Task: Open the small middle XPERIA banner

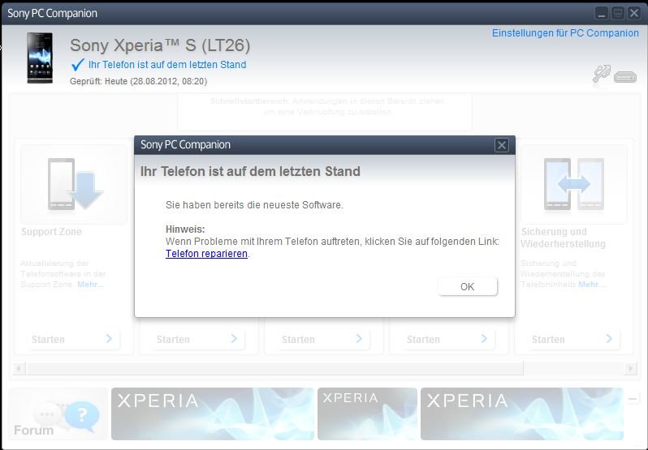Action: click(x=367, y=414)
